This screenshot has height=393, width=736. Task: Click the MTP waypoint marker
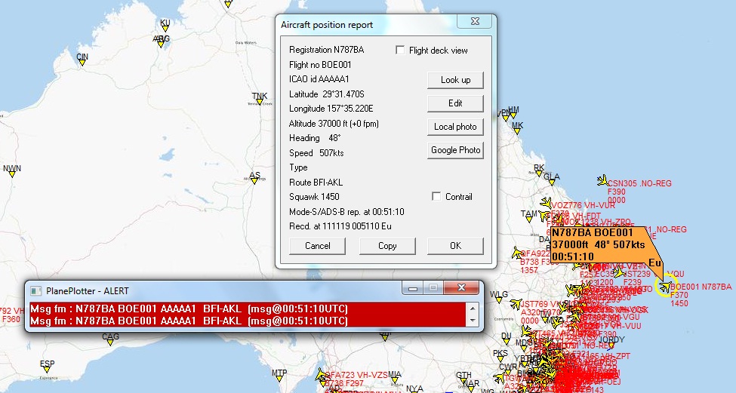(279, 379)
